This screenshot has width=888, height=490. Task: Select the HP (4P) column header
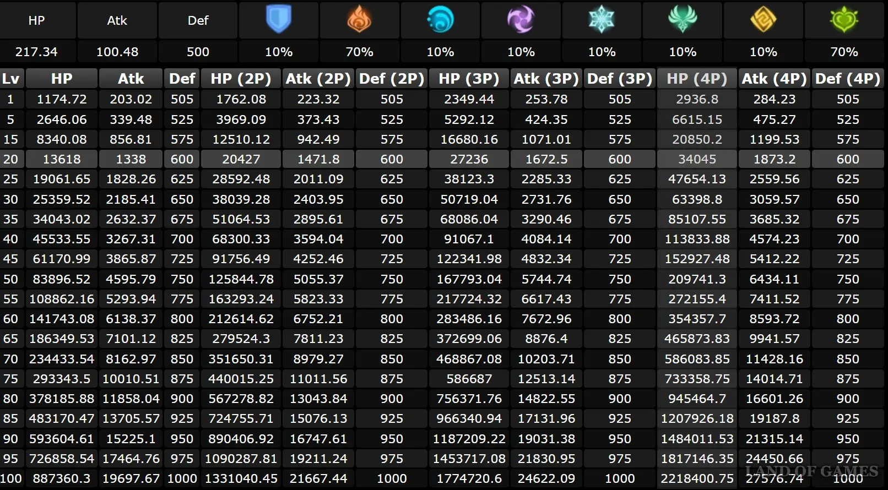[697, 79]
